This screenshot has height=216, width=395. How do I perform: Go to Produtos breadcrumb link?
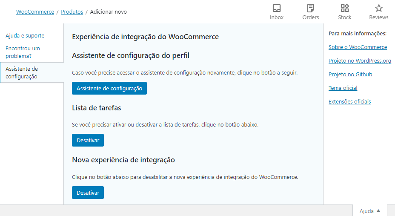[x=72, y=12]
